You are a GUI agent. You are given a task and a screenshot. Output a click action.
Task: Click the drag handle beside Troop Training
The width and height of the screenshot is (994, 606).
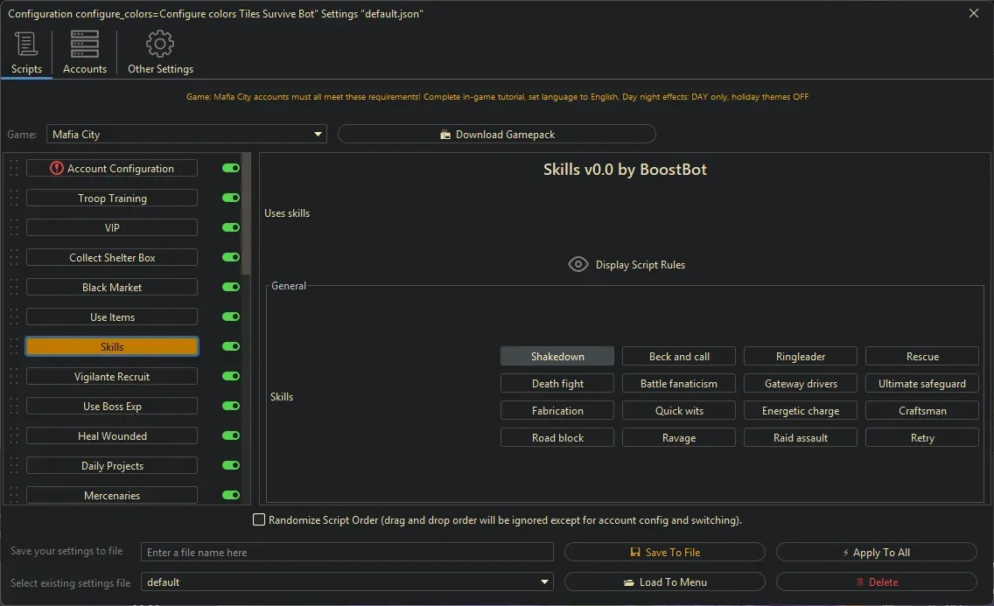tap(14, 199)
